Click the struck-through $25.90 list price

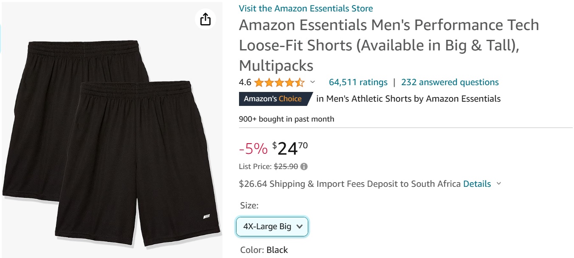[x=286, y=166]
